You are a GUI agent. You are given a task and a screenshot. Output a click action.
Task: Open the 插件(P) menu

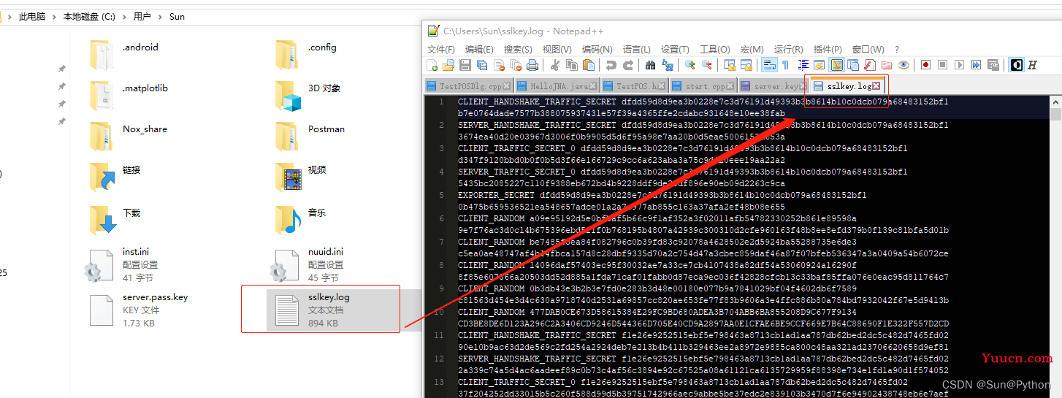point(828,49)
